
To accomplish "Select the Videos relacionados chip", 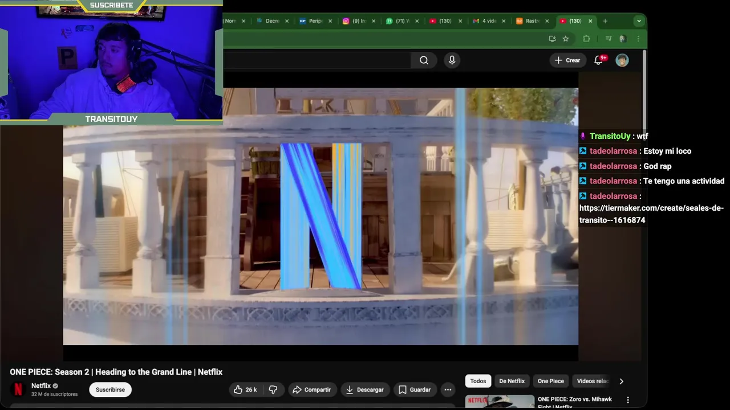I will [x=592, y=381].
